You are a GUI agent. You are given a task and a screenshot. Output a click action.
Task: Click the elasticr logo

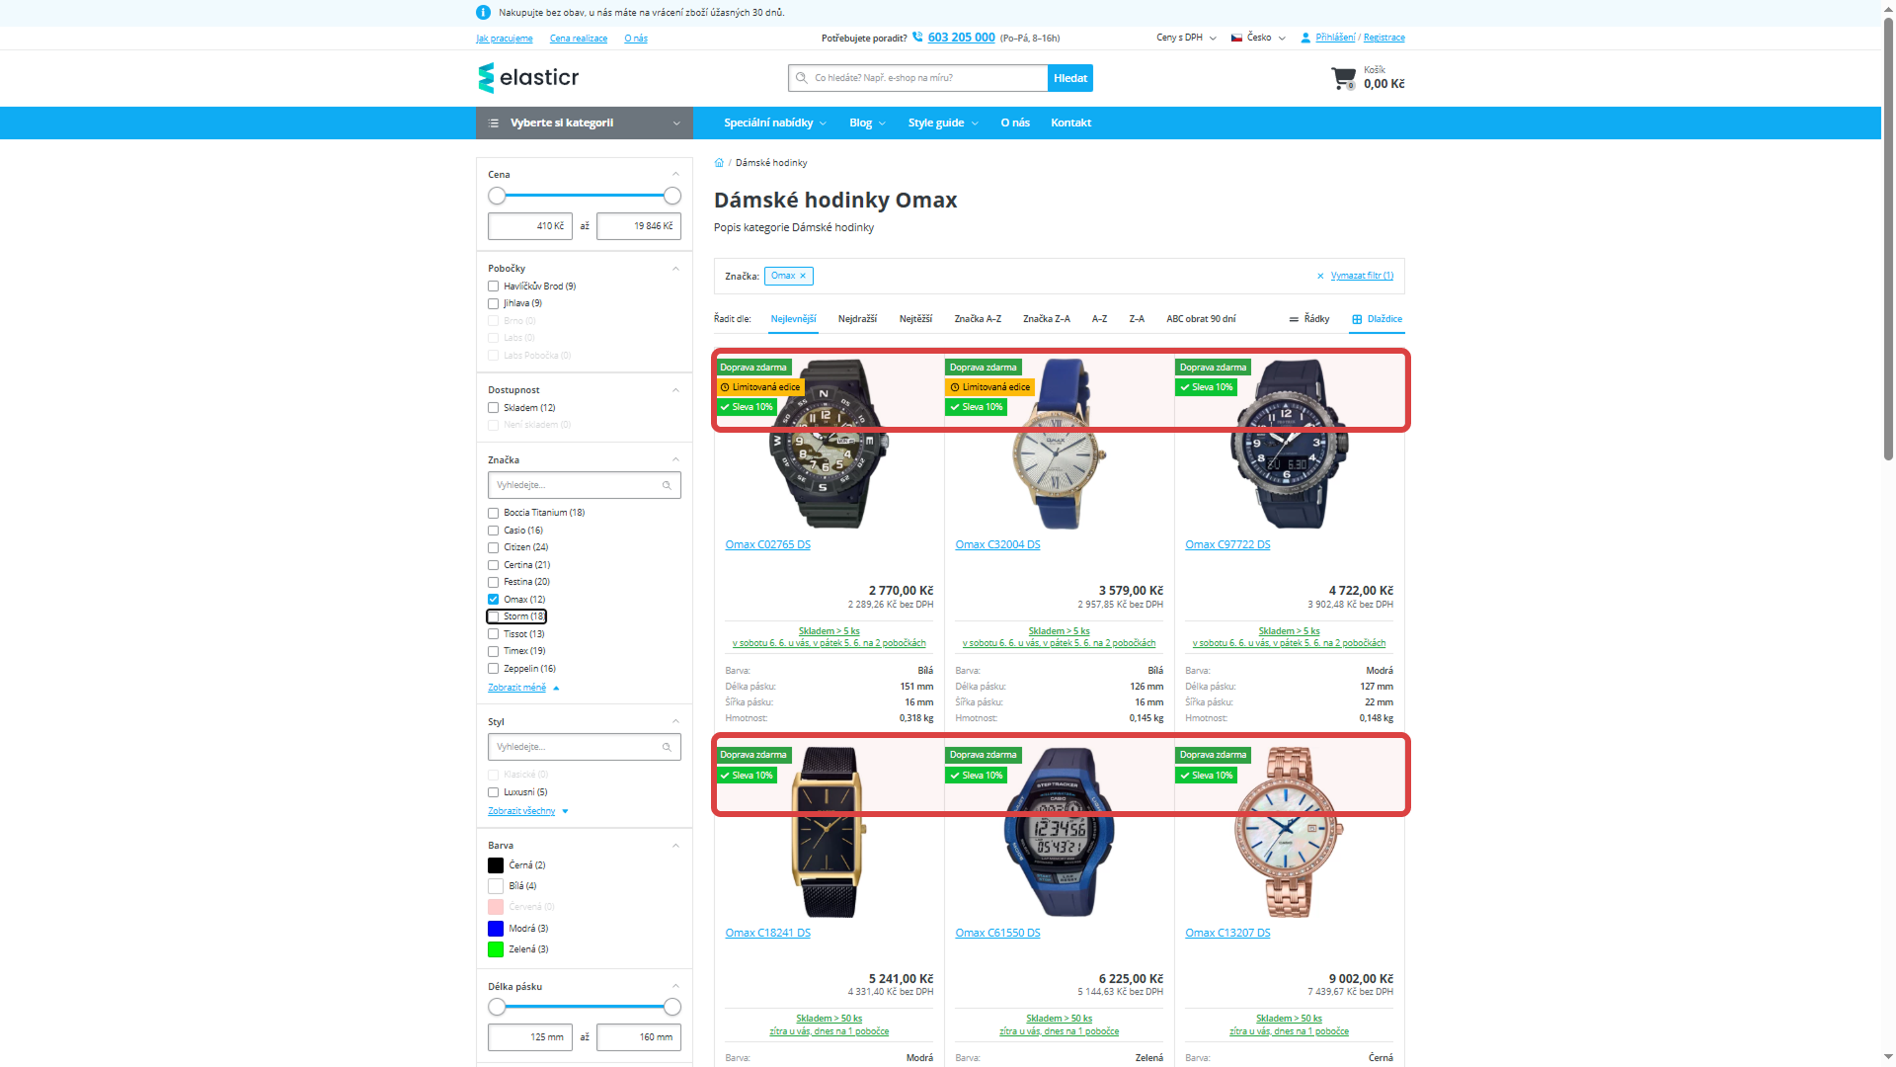[x=528, y=77]
